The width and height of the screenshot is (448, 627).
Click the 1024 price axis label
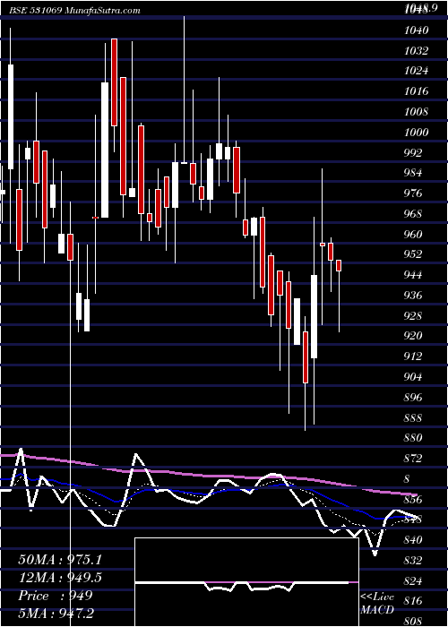(416, 71)
